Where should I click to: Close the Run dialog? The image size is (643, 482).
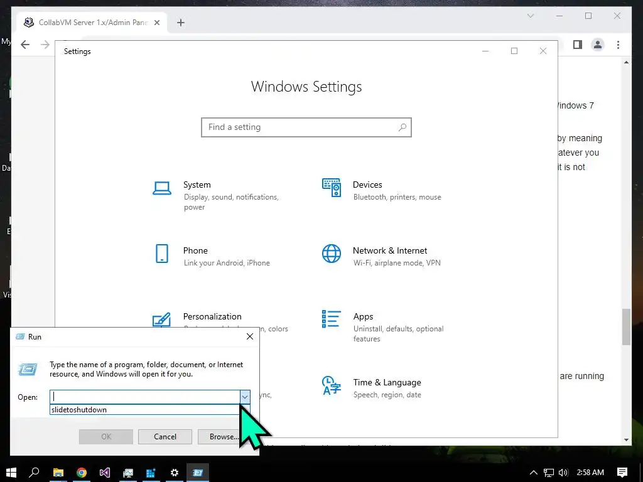pos(250,336)
